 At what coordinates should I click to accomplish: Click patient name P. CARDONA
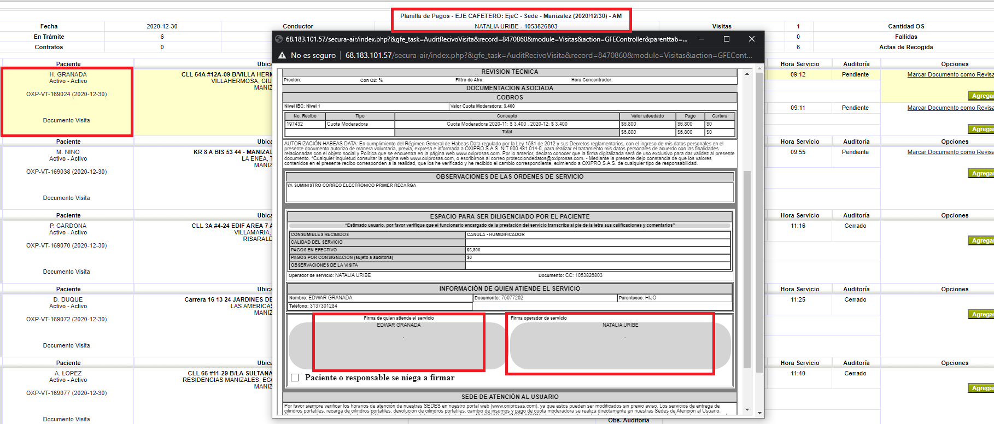click(x=68, y=226)
